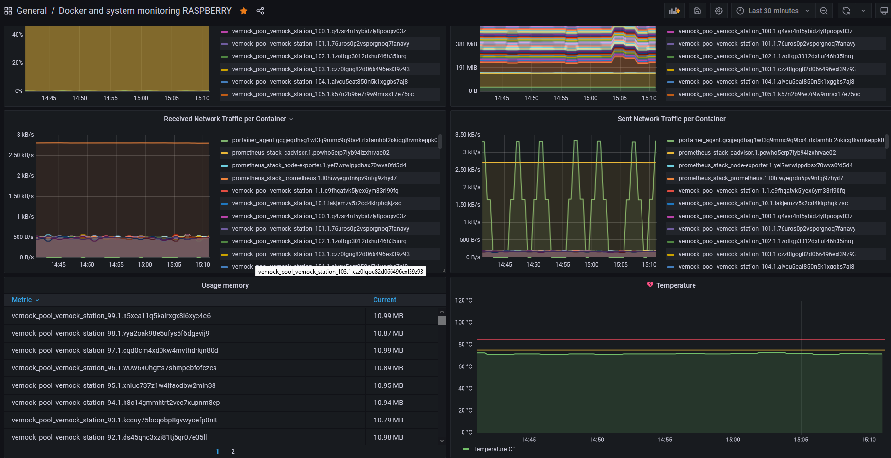Click vemock_station_100.1 in top-left legend
The height and width of the screenshot is (458, 891).
319,31
